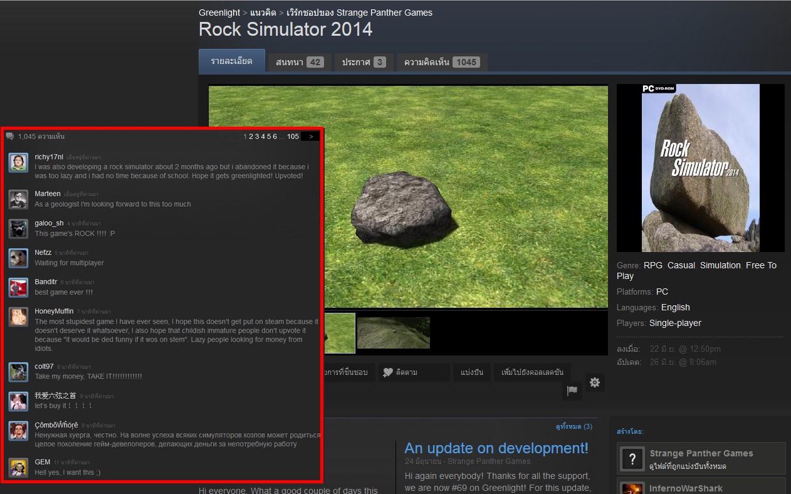The height and width of the screenshot is (494, 791).
Task: Select the English language value
Action: tap(676, 307)
